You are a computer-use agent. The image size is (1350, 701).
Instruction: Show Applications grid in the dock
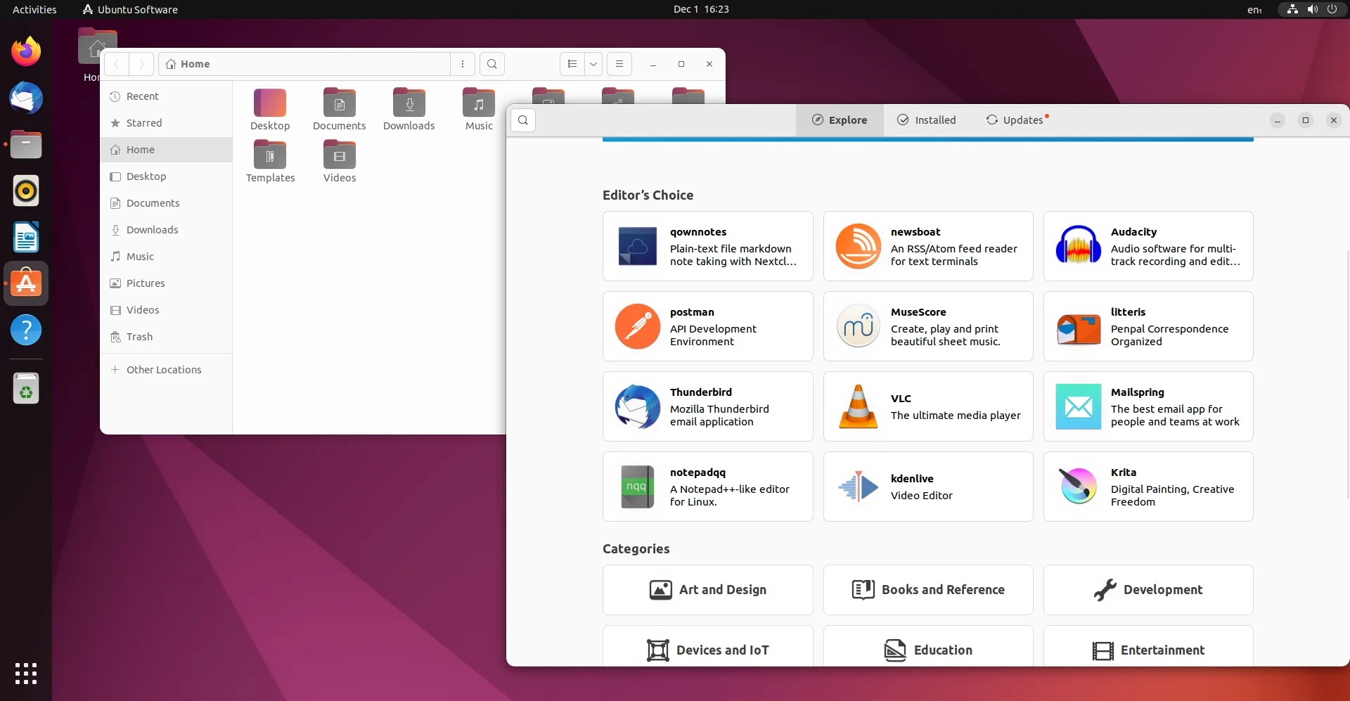click(26, 673)
